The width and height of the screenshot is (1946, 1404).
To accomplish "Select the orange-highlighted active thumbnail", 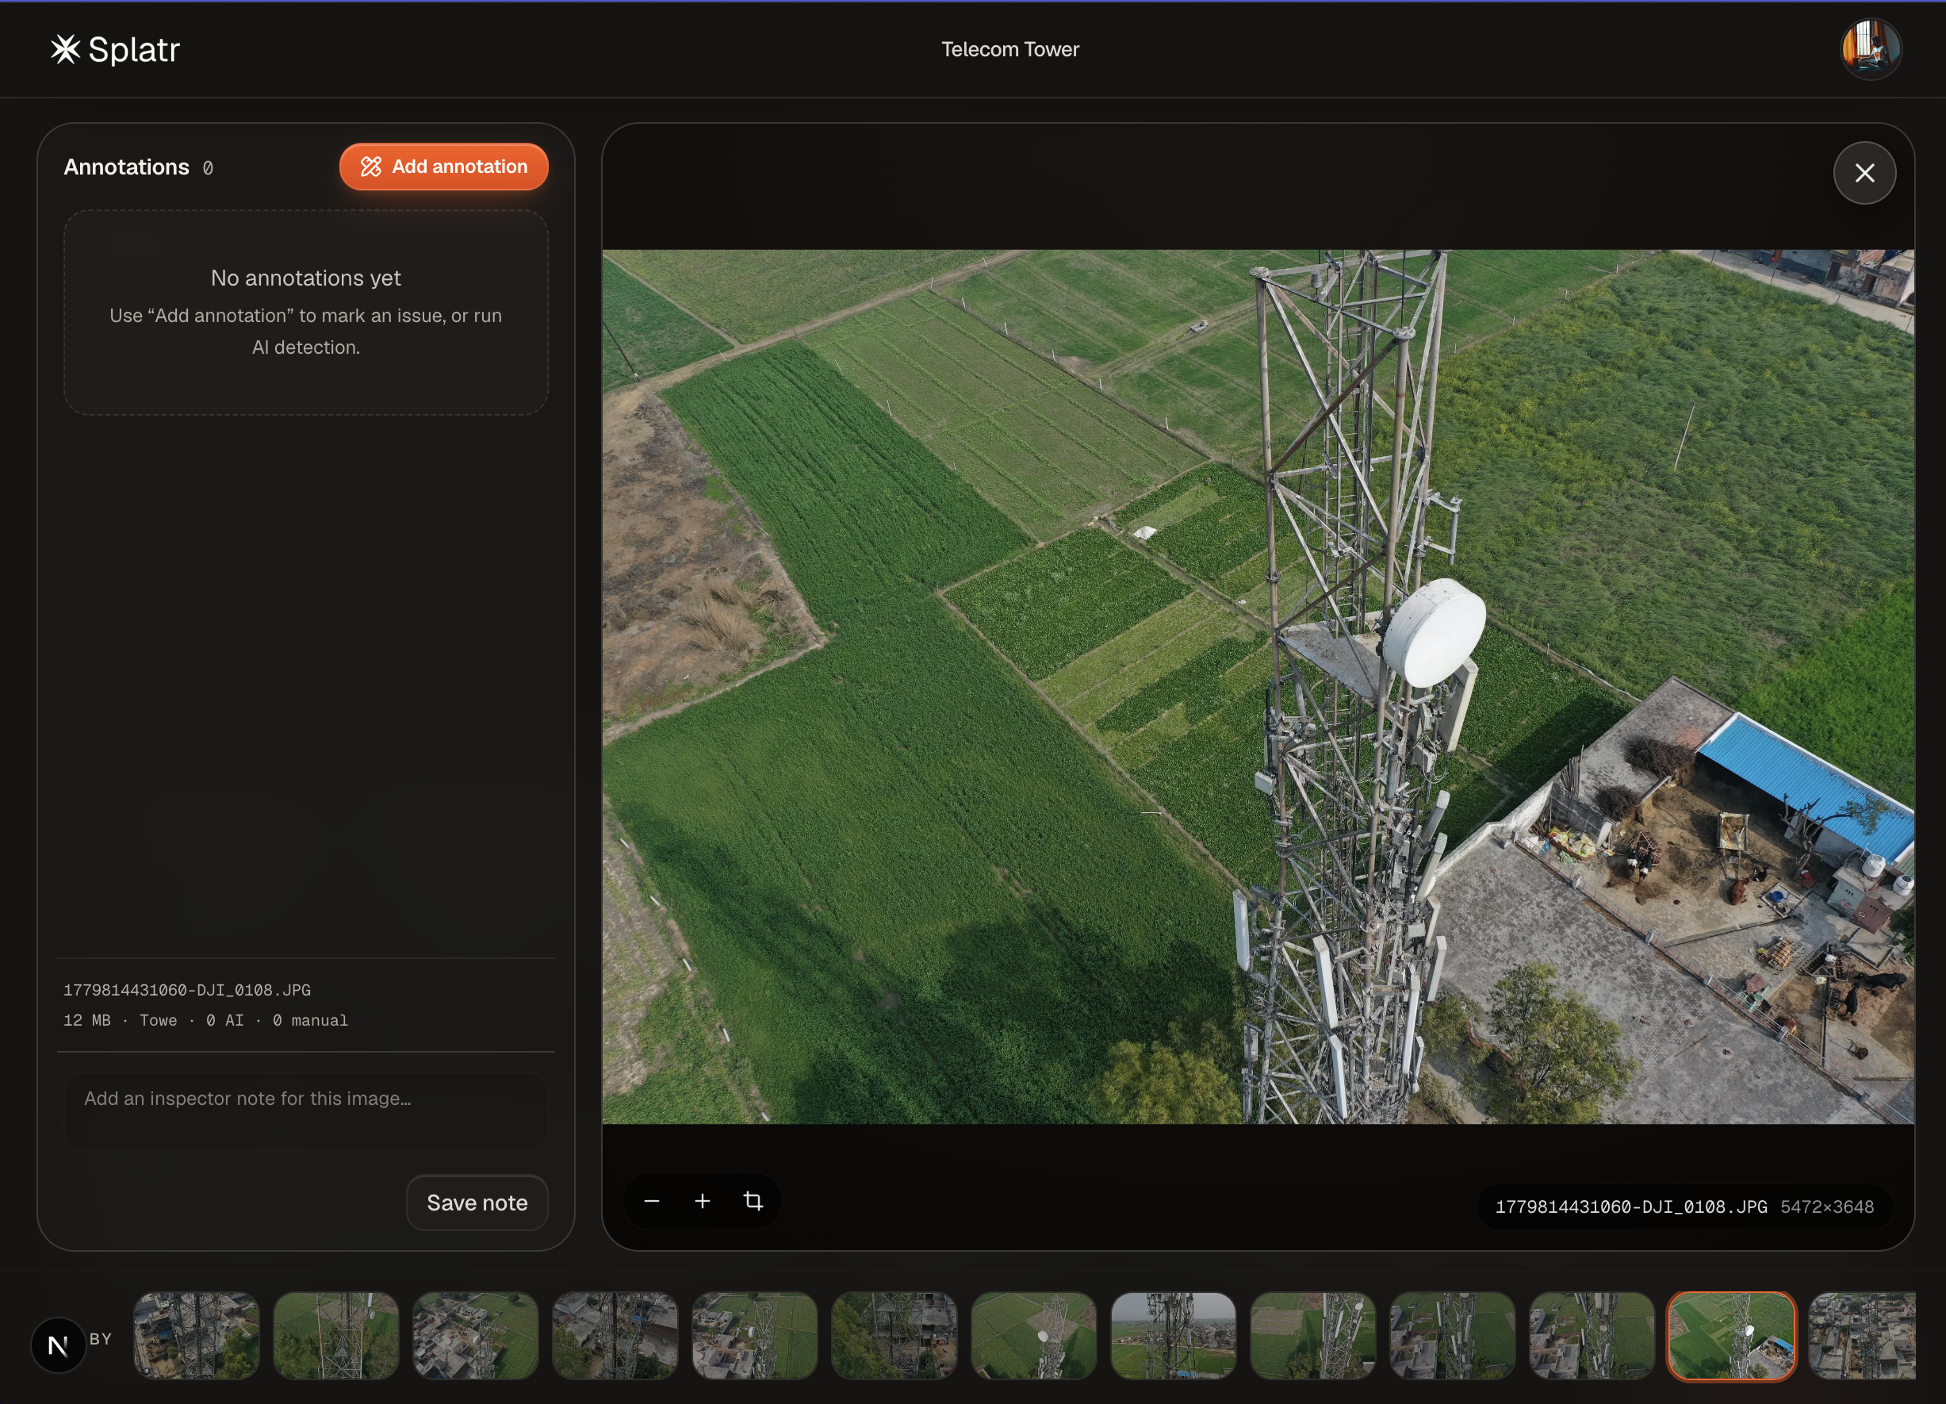I will tap(1731, 1337).
